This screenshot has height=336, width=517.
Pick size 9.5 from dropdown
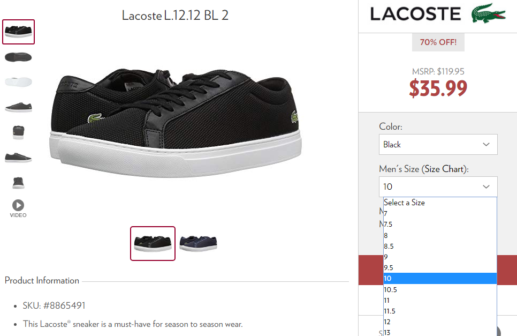tap(440, 268)
